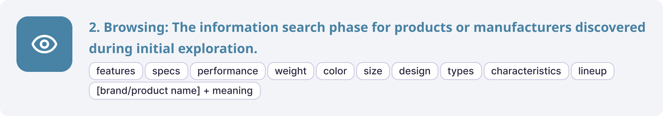
Task: Select the 'specs' keyword tag
Action: [x=166, y=71]
